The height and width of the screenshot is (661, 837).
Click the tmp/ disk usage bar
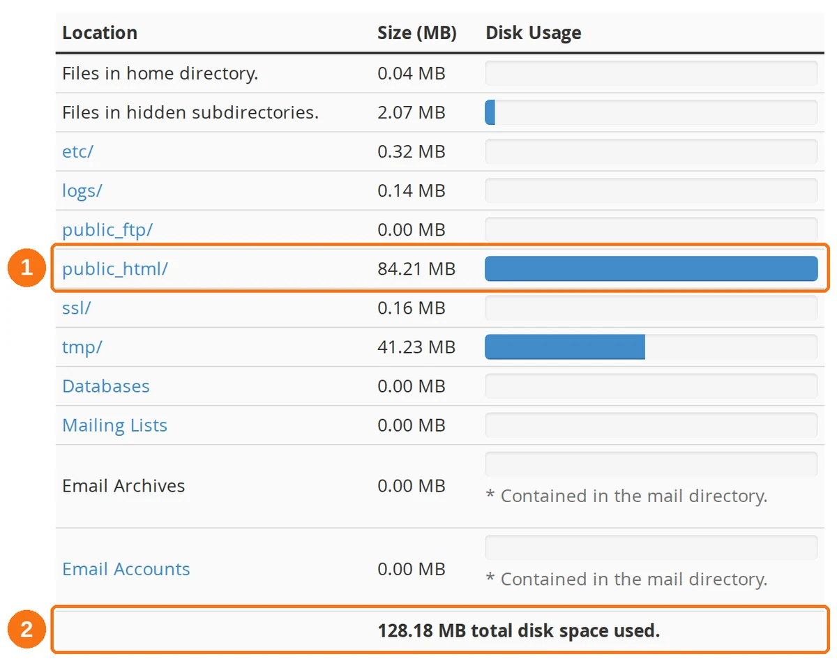tap(651, 347)
